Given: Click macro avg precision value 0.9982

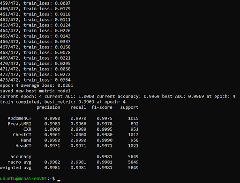Looking at the screenshot, I should tap(52, 162).
